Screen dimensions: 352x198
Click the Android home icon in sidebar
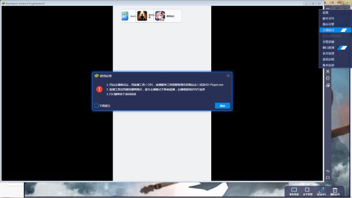pos(328,177)
